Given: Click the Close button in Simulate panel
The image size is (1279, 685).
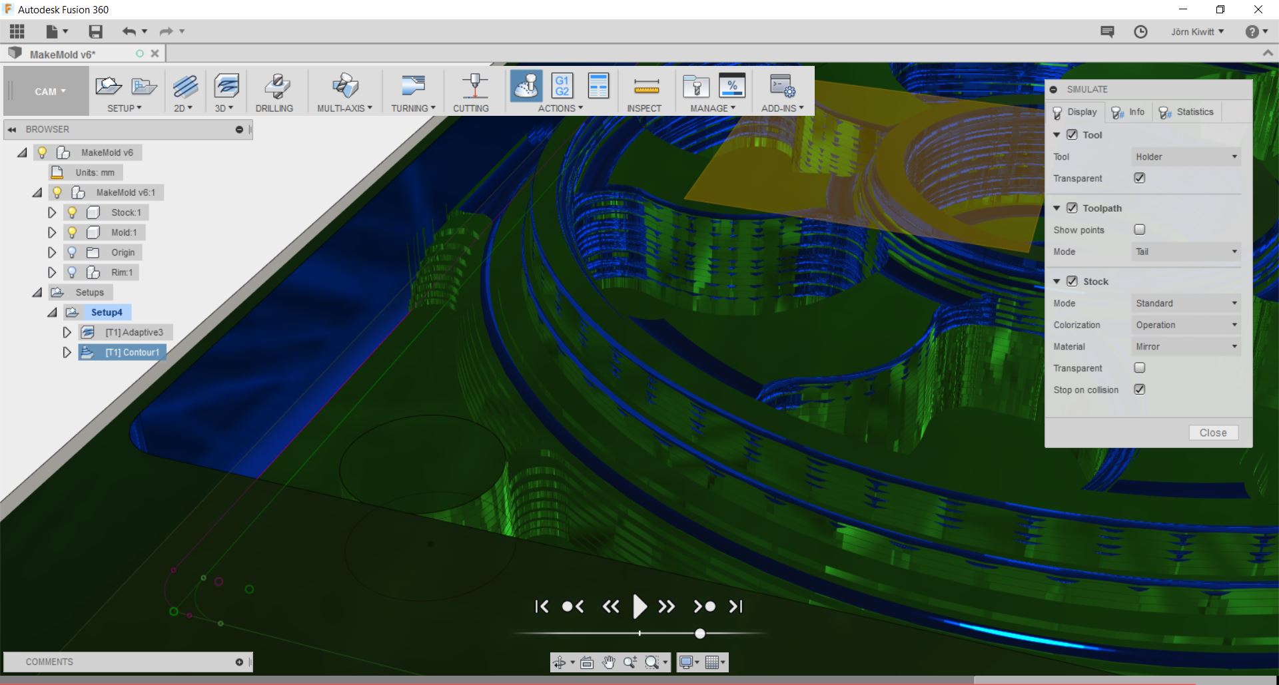Looking at the screenshot, I should point(1213,433).
